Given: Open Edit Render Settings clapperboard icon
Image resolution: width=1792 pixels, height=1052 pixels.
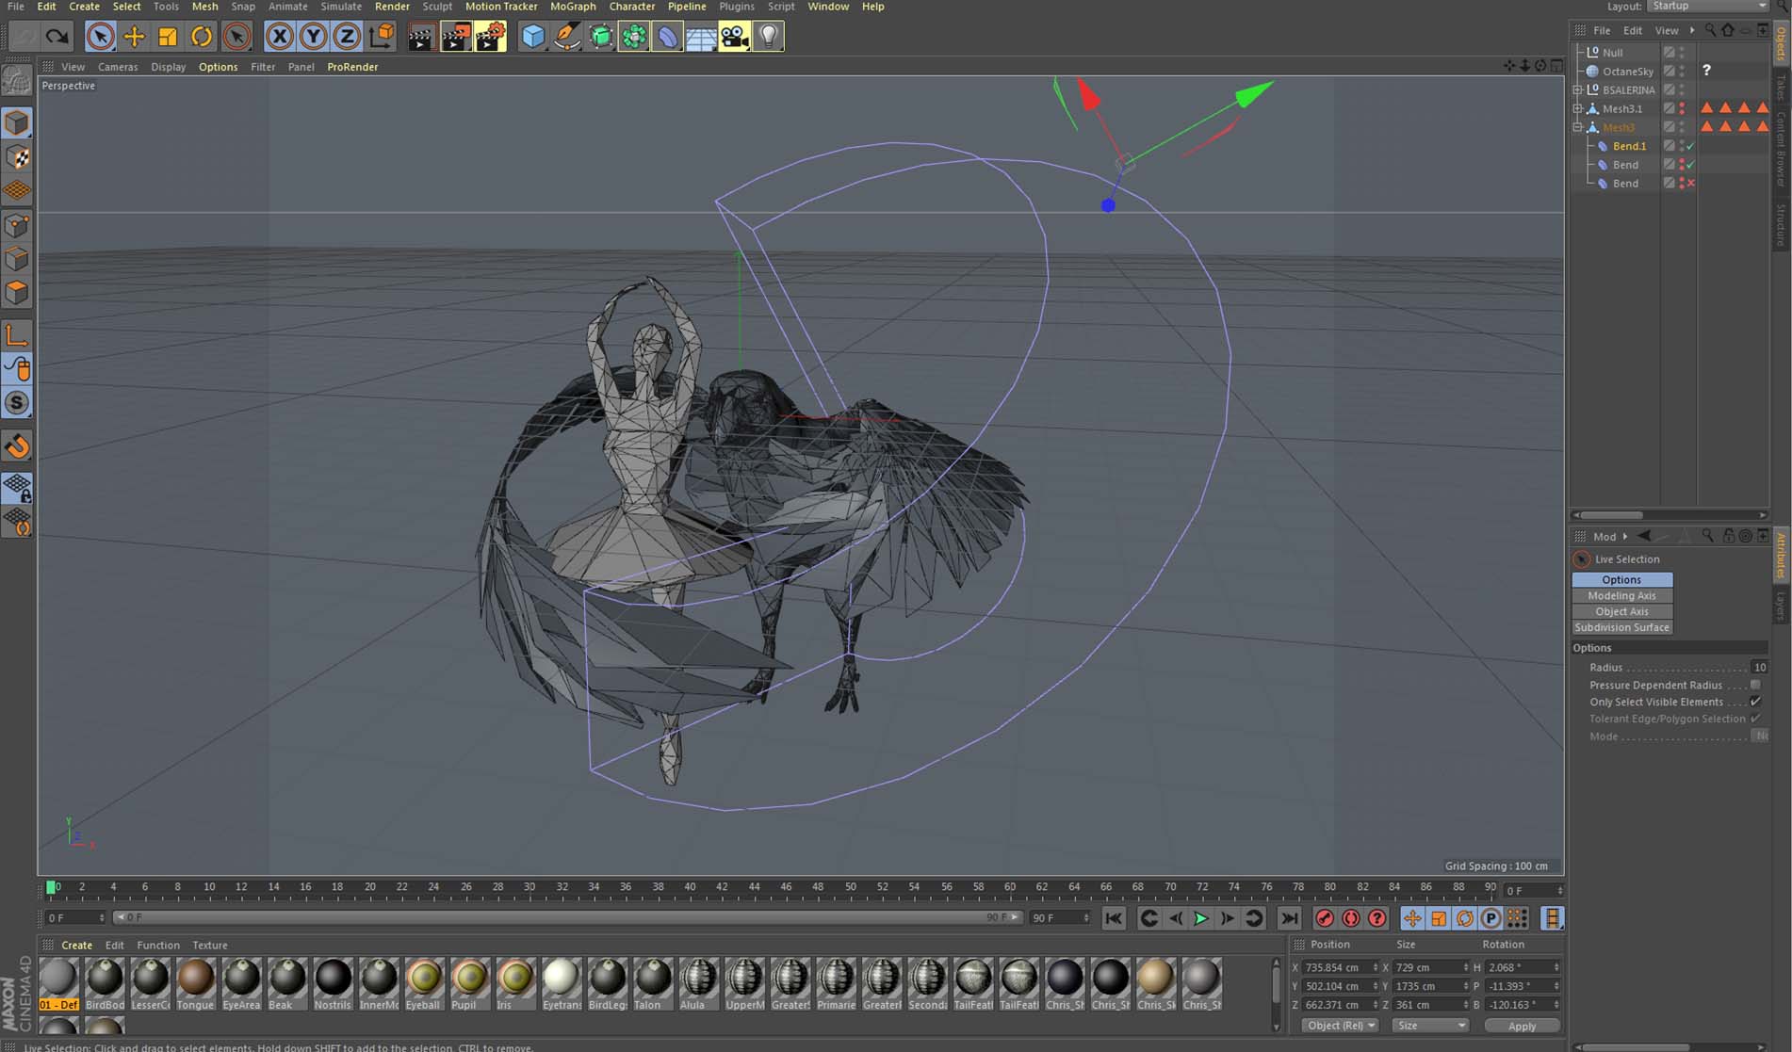Looking at the screenshot, I should point(490,37).
